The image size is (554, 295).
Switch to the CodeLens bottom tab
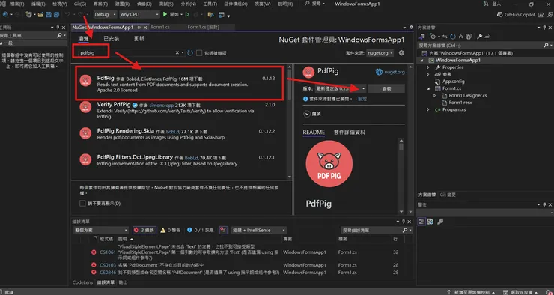click(x=82, y=282)
